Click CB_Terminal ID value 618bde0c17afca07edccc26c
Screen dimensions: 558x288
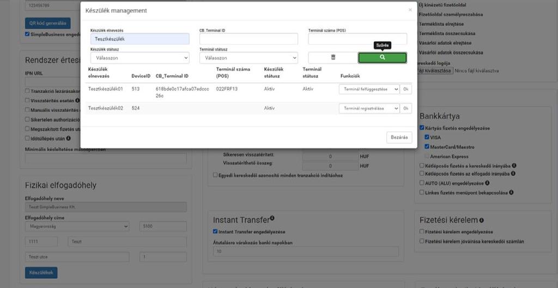point(182,93)
